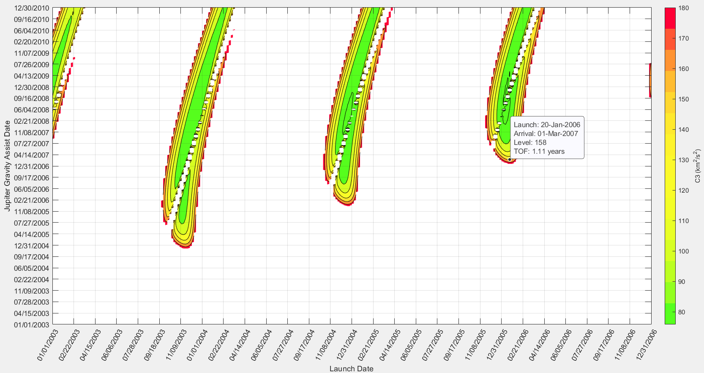
Task: Click y-axis tick label 11/08/2007
Action: pos(32,133)
